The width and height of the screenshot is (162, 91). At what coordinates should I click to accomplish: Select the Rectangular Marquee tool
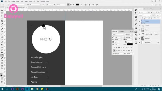coord(2,13)
